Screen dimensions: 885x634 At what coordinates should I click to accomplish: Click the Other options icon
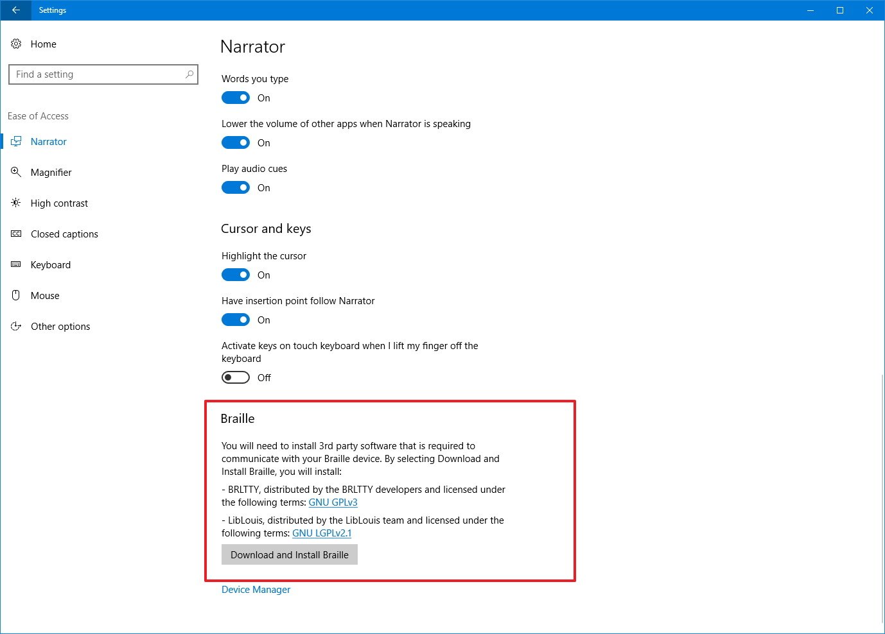pos(16,327)
